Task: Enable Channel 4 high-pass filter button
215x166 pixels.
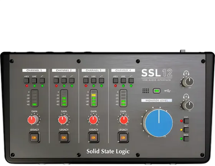Action: 131,81
